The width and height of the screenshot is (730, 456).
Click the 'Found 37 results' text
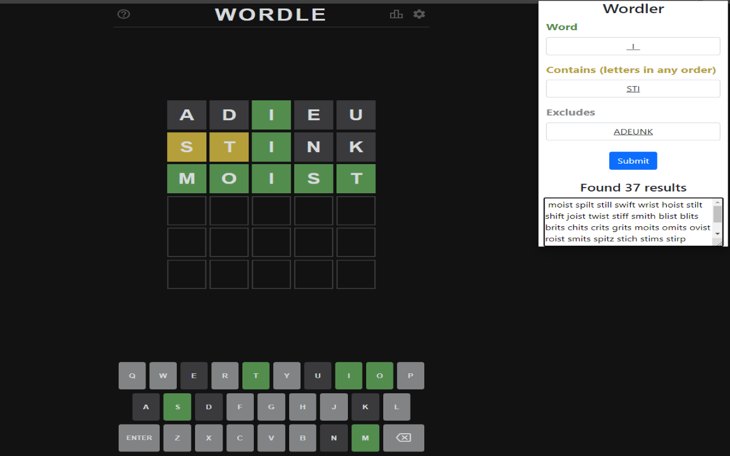pyautogui.click(x=633, y=188)
